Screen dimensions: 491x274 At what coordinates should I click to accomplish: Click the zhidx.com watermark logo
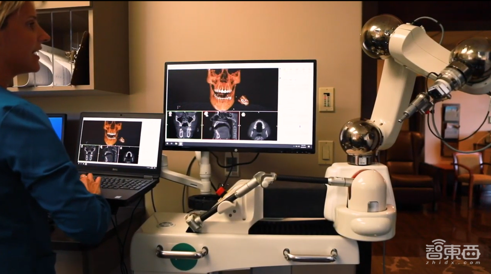coord(452,250)
